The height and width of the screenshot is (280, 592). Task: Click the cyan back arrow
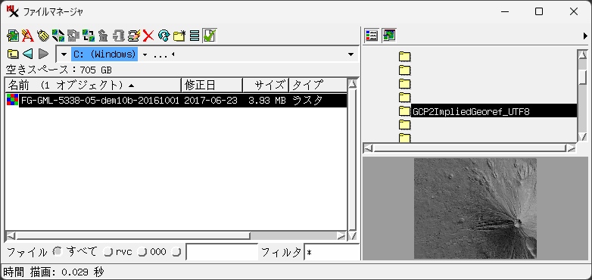pos(27,54)
